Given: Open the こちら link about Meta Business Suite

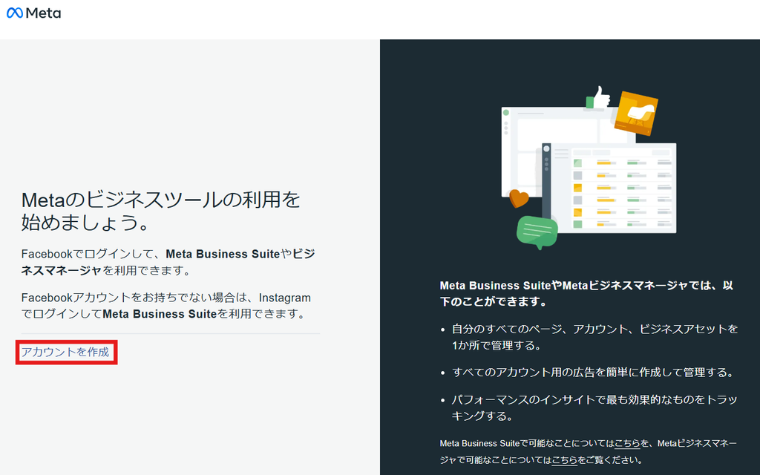Looking at the screenshot, I should click(x=627, y=444).
